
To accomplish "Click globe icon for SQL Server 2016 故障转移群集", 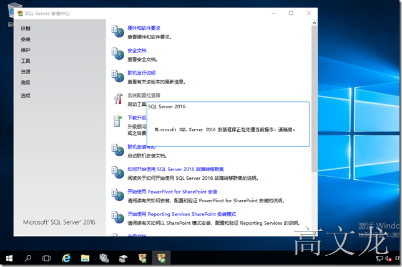I will pyautogui.click(x=118, y=172).
